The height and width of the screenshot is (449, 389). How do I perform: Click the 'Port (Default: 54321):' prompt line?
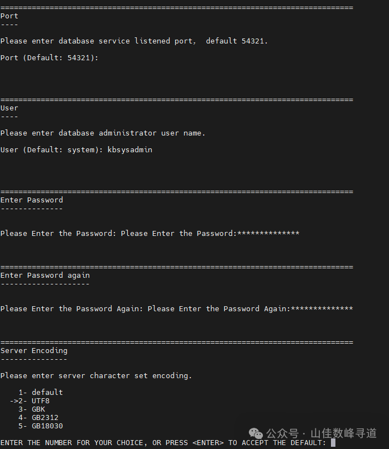pyautogui.click(x=49, y=58)
